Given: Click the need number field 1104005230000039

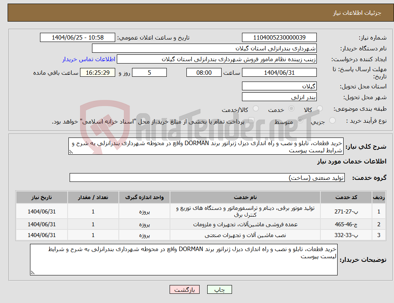Looking at the screenshot, I should pos(279,37).
